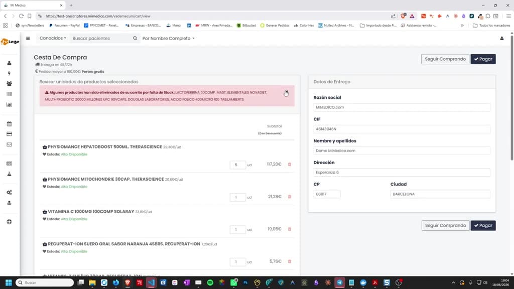This screenshot has width=514, height=289.
Task: Edit Mitochondrie quantity field
Action: click(x=237, y=197)
